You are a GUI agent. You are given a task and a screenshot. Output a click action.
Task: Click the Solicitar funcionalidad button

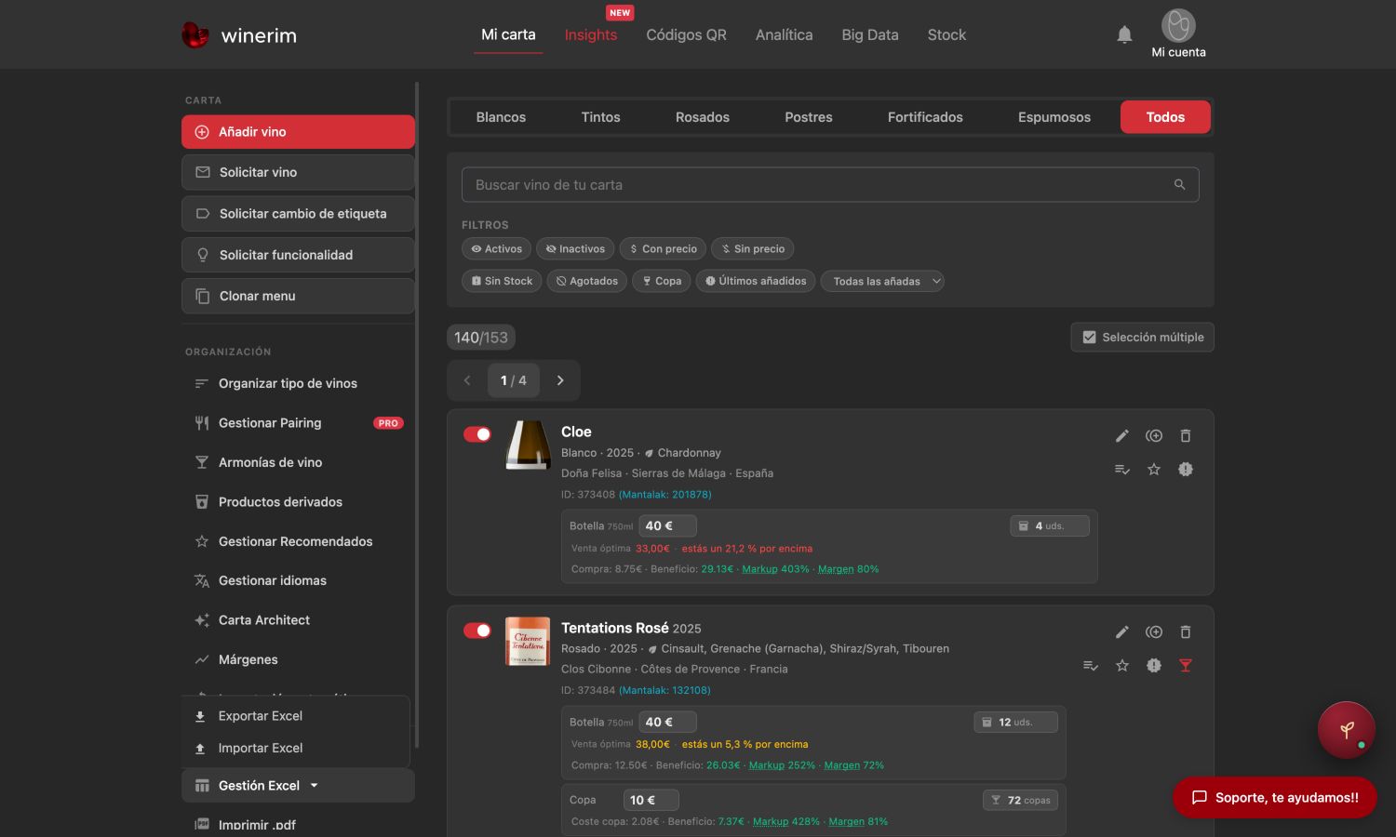pyautogui.click(x=298, y=255)
